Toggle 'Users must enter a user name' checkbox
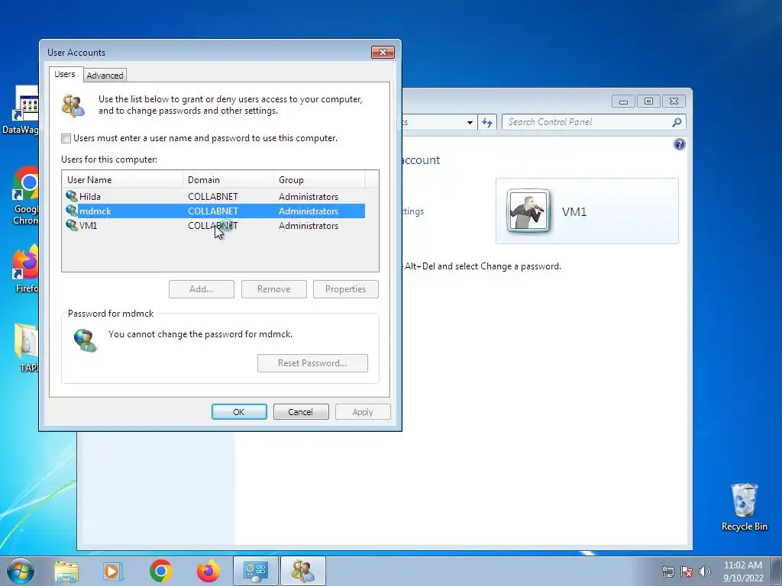The height and width of the screenshot is (586, 782). point(66,139)
